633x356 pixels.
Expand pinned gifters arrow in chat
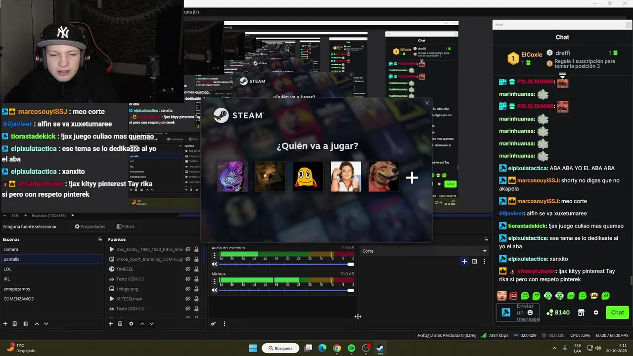coord(562,75)
